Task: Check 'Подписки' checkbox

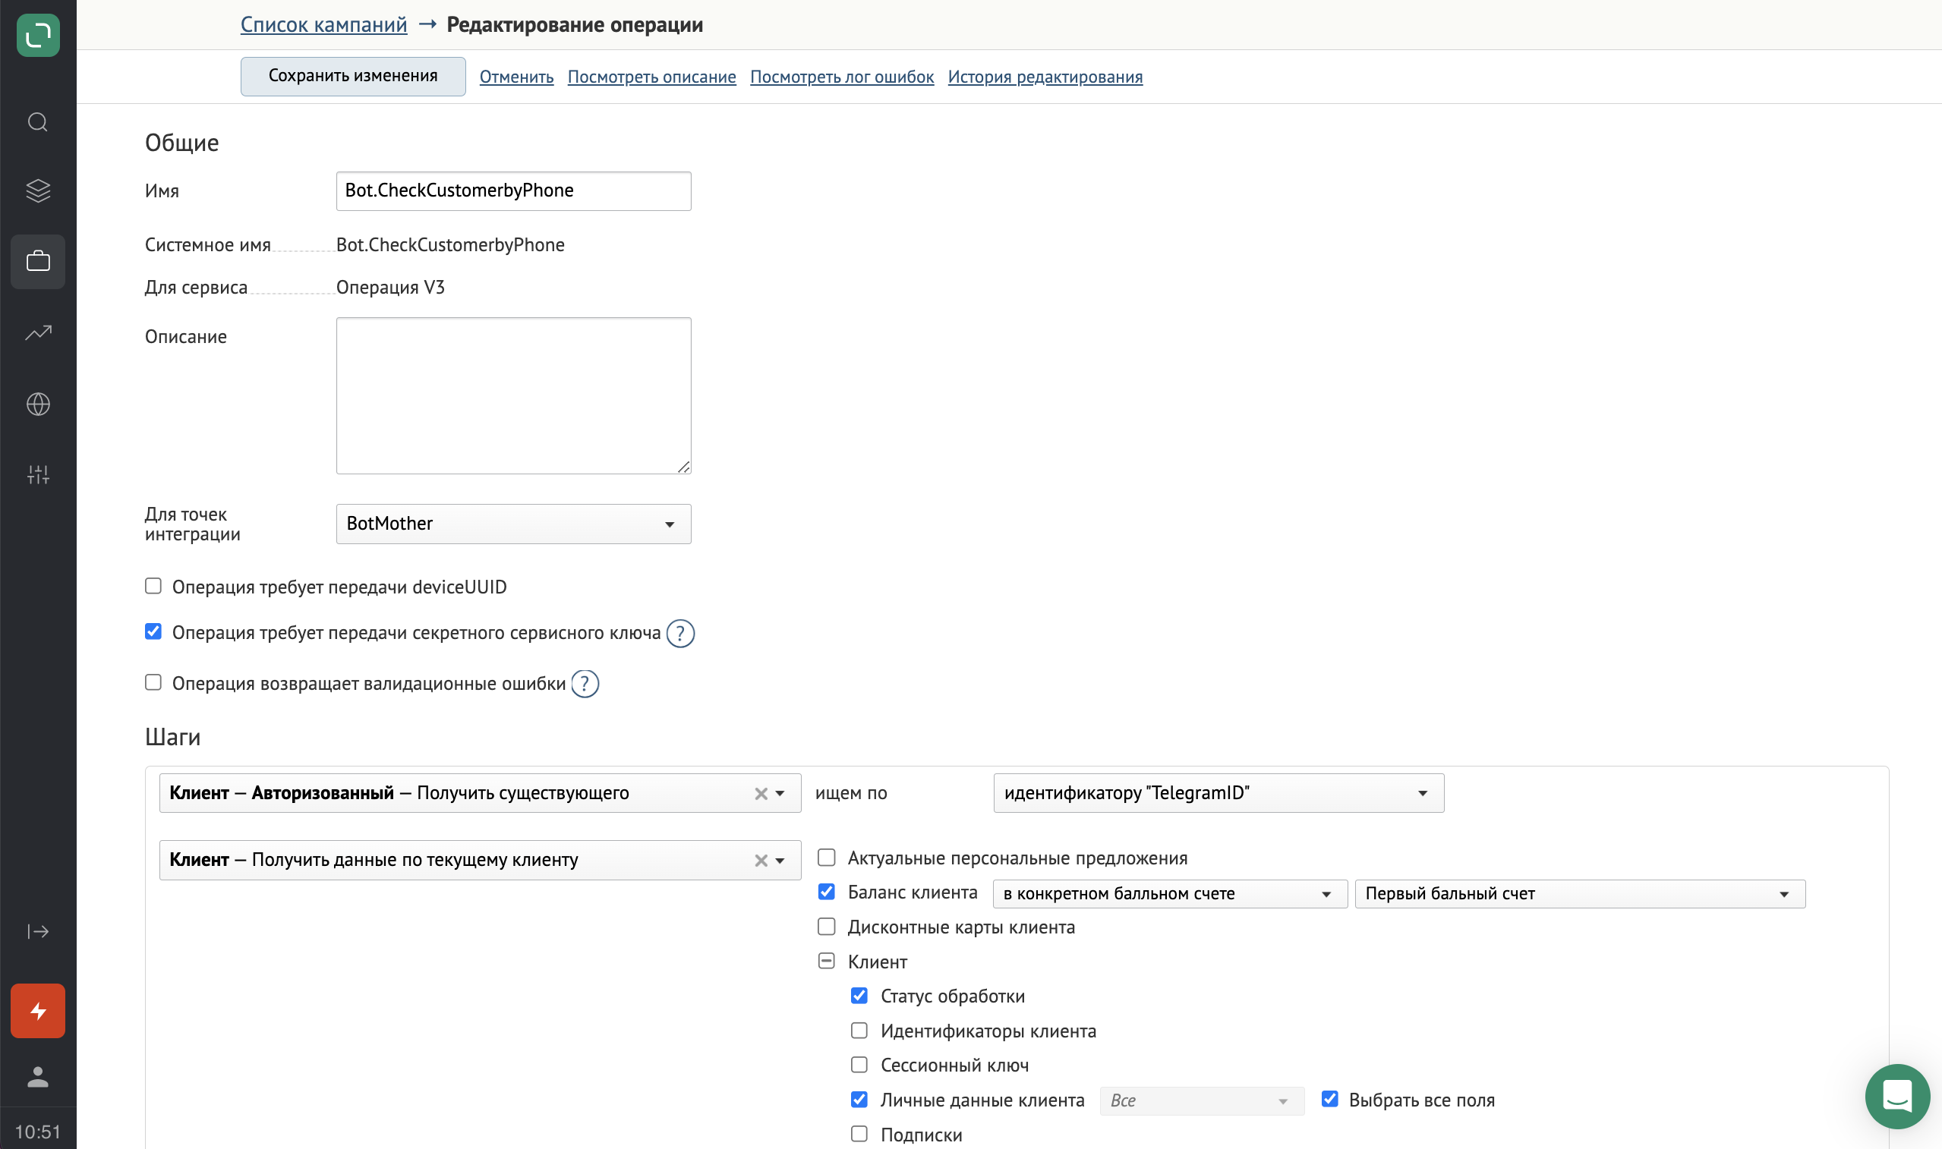Action: pos(859,1134)
